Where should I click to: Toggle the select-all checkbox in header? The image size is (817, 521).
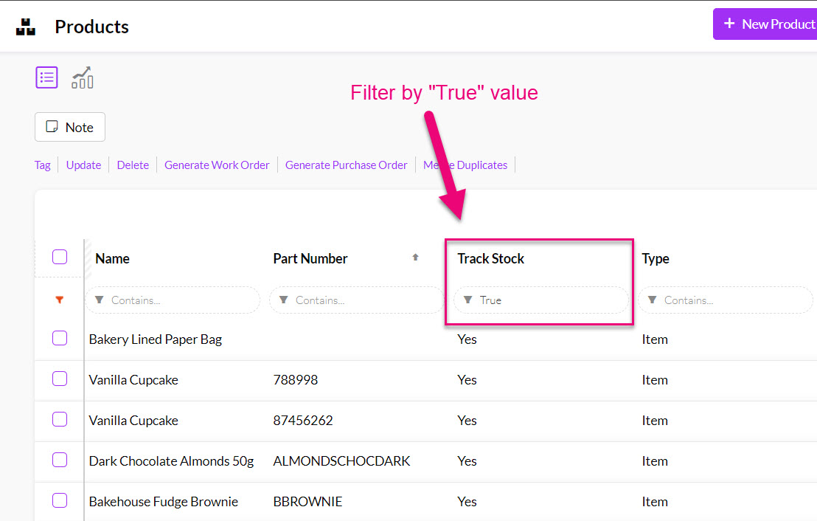[60, 258]
